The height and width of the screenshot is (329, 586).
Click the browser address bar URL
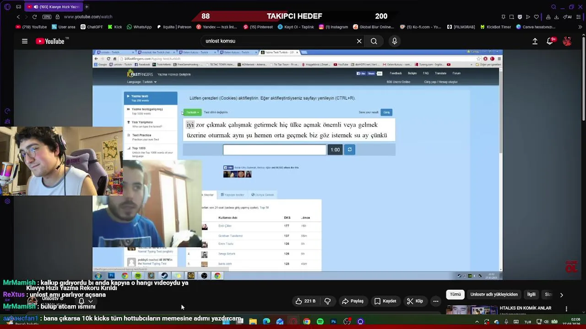click(x=88, y=17)
